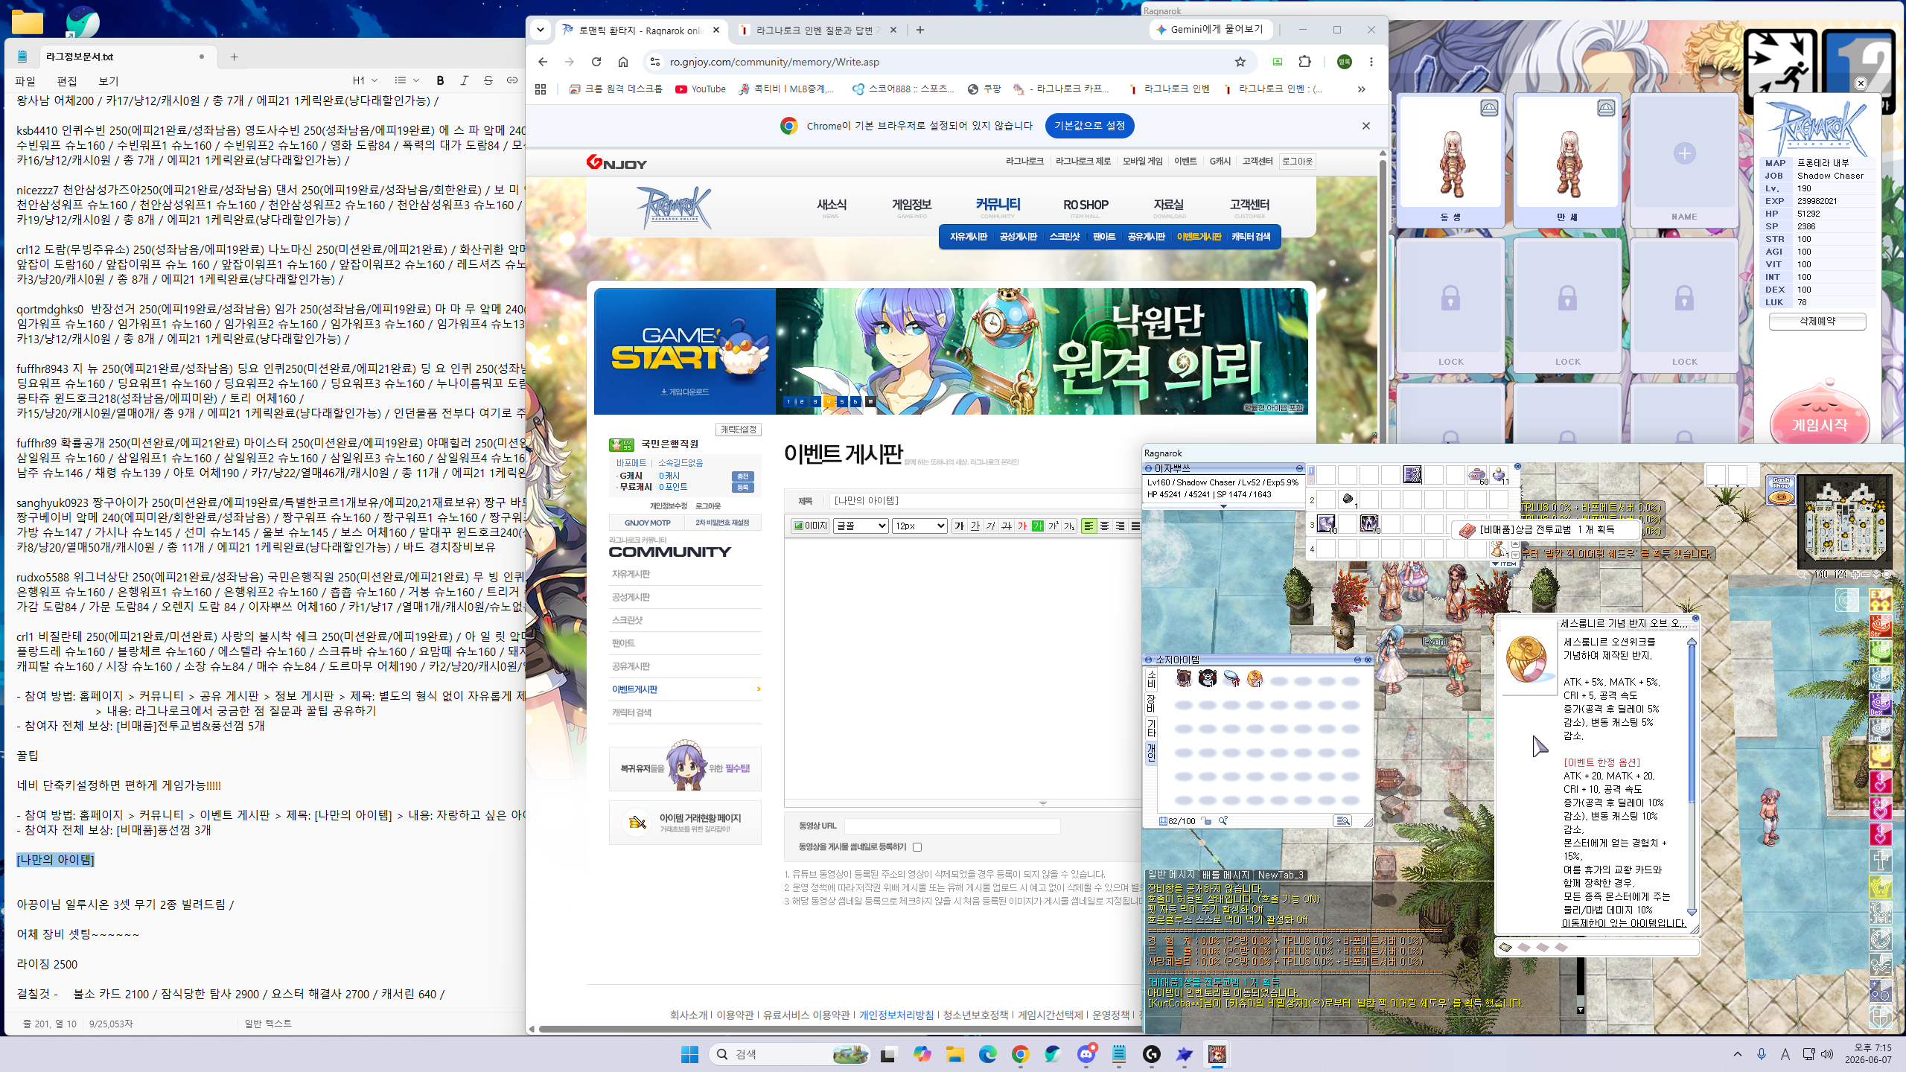
Task: Click 로그아웃 at Gnjoy header
Action: point(1297,161)
